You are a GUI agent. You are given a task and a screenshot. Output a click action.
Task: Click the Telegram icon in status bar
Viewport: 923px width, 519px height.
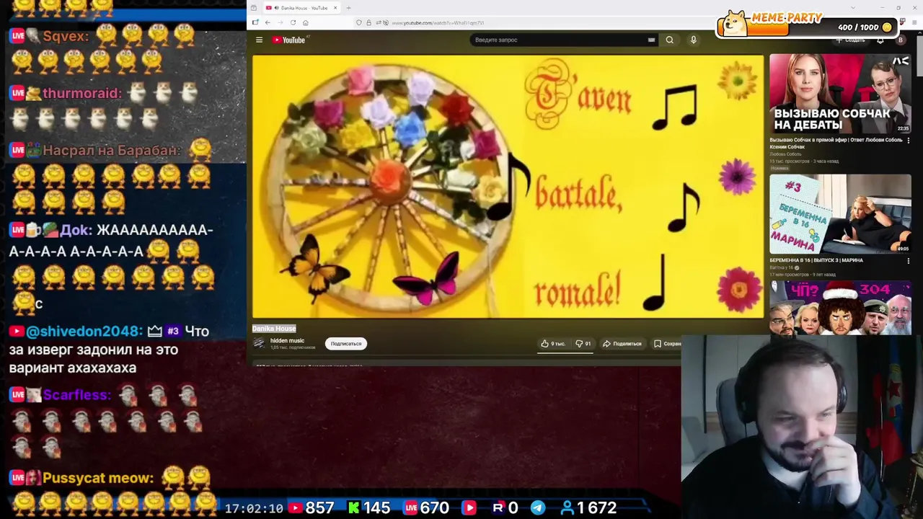tap(538, 508)
